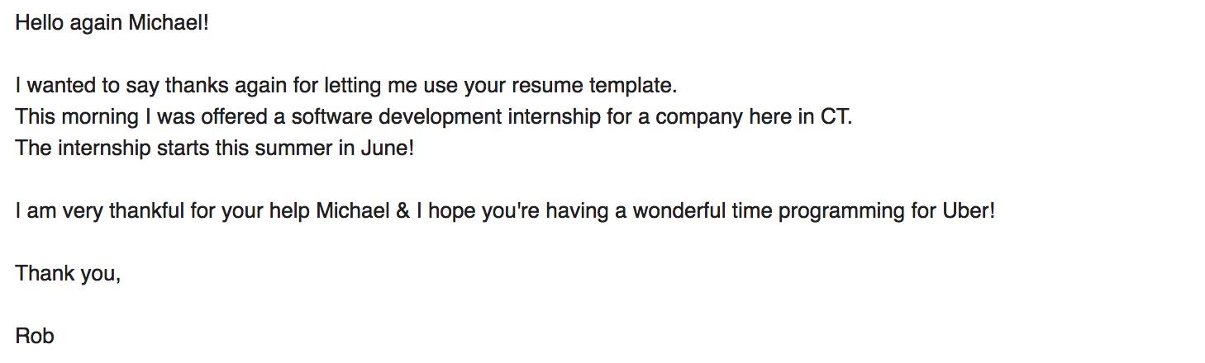The height and width of the screenshot is (363, 1205).
Task: Click the greeting line 'Hello again Michael!'
Action: coord(112,24)
